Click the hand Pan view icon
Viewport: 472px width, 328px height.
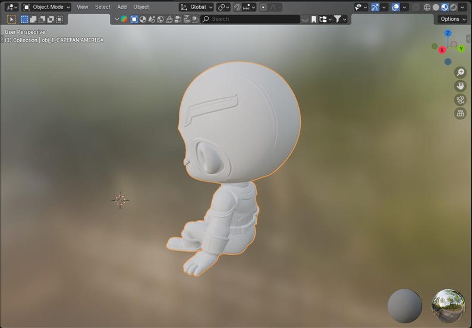460,86
